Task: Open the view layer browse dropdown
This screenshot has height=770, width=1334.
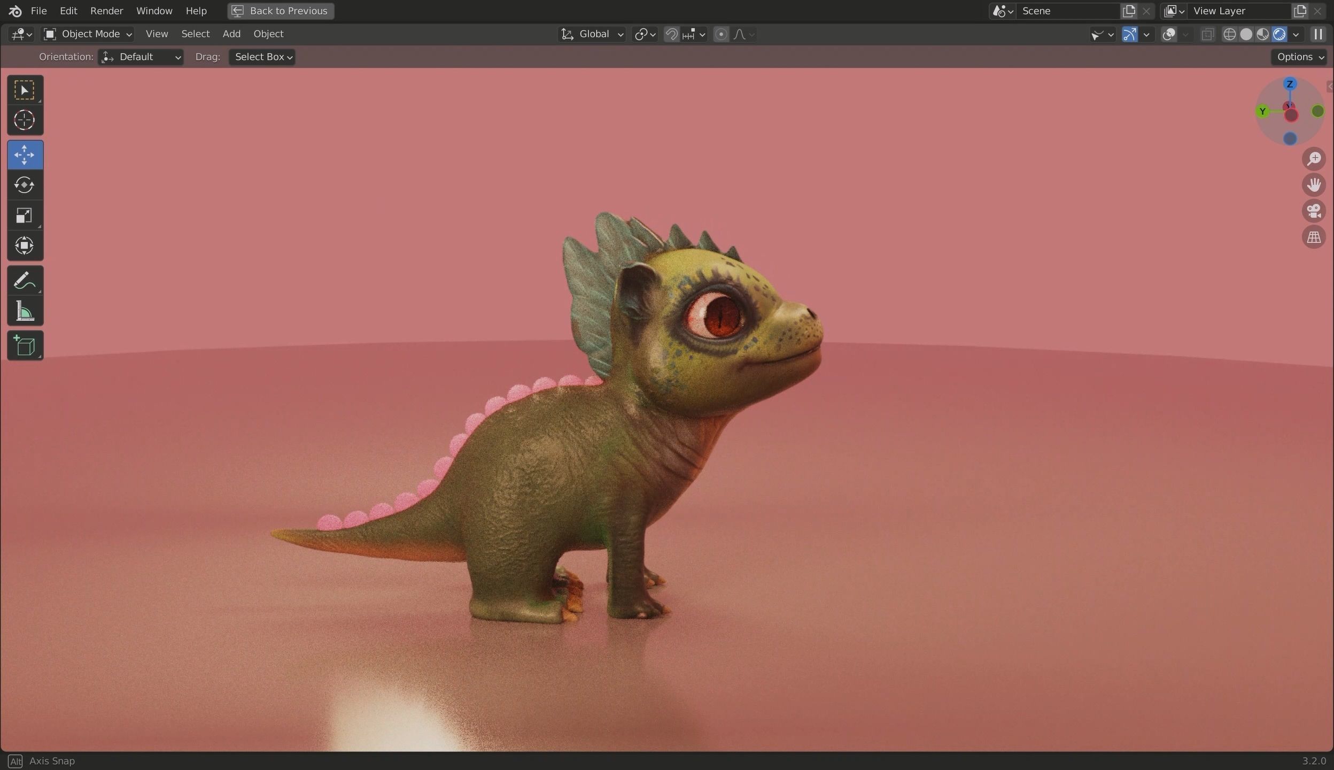Action: (1174, 11)
